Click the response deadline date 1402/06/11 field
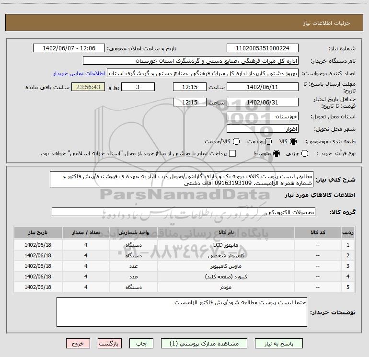 [263, 87]
